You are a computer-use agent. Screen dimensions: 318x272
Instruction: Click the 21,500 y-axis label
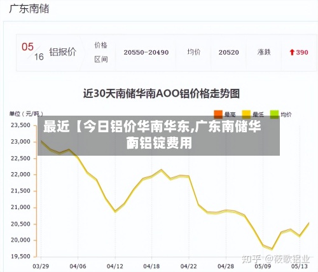(20, 191)
